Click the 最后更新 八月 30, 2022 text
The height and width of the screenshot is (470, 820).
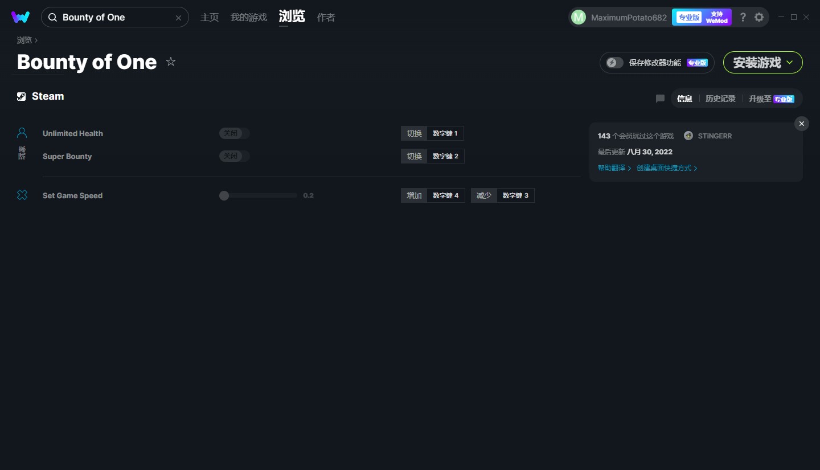635,152
